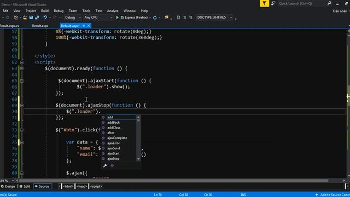The height and width of the screenshot is (197, 350).
Task: Open the Test menu
Action: point(98,11)
